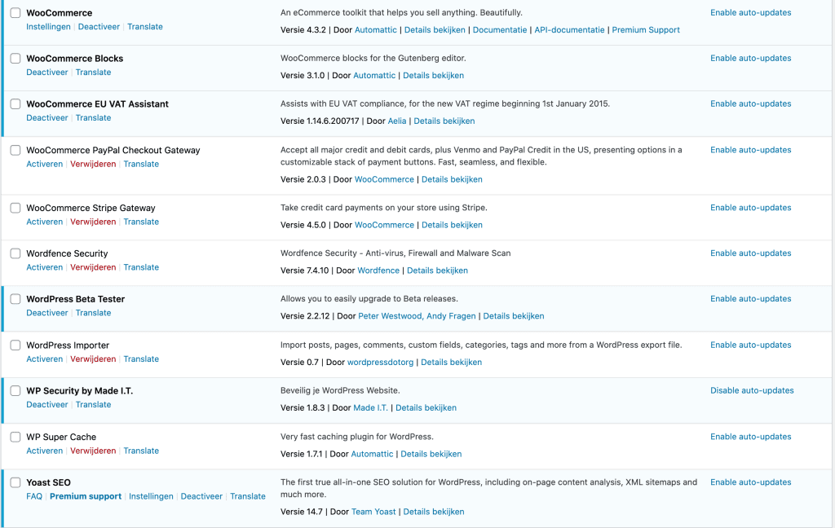
Task: Open Yoast SEO Premium support link
Action: (x=86, y=496)
